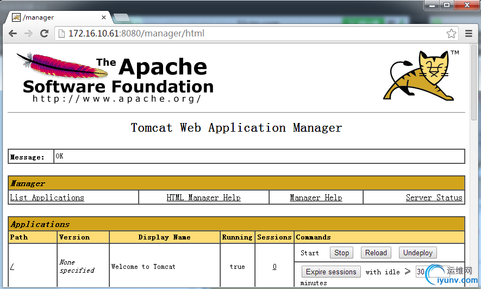Bookmark this page with the star icon
Viewport: 481px width, 289px height.
click(451, 34)
